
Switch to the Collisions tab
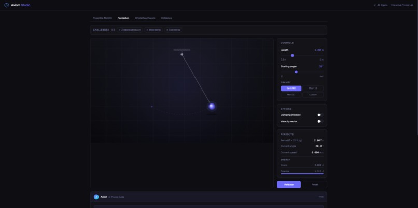[166, 18]
